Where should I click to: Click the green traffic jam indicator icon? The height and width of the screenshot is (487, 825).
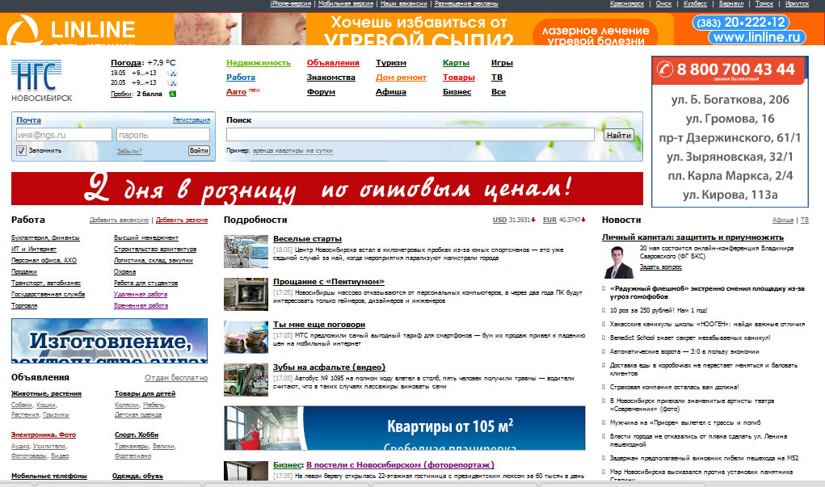(172, 94)
